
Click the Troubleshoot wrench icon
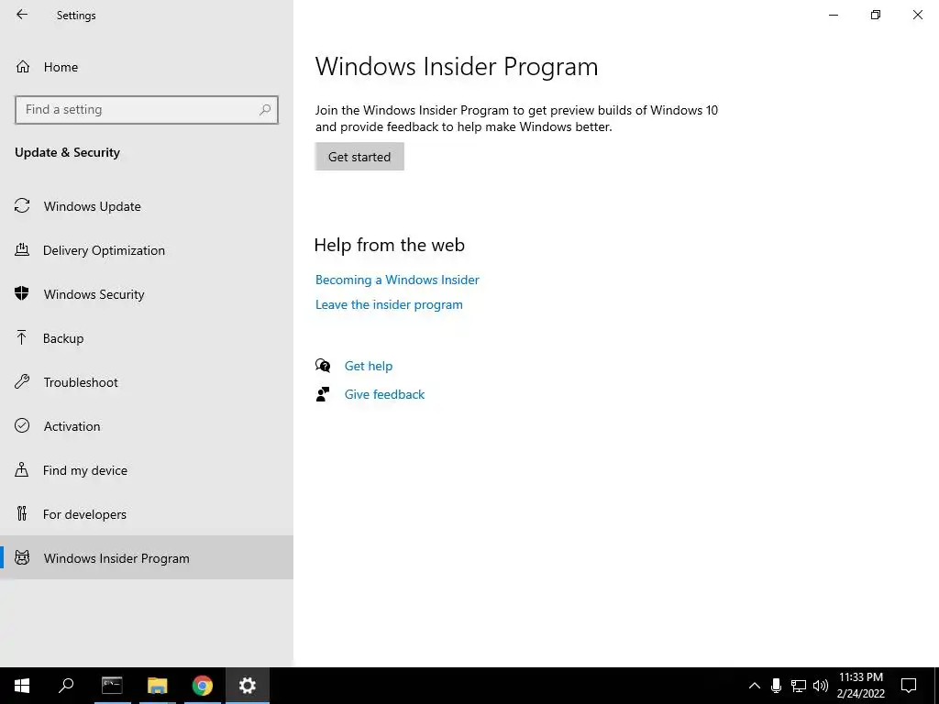click(22, 382)
